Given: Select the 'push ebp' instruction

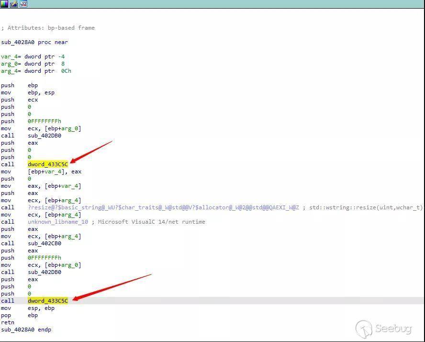Looking at the screenshot, I should point(20,85).
